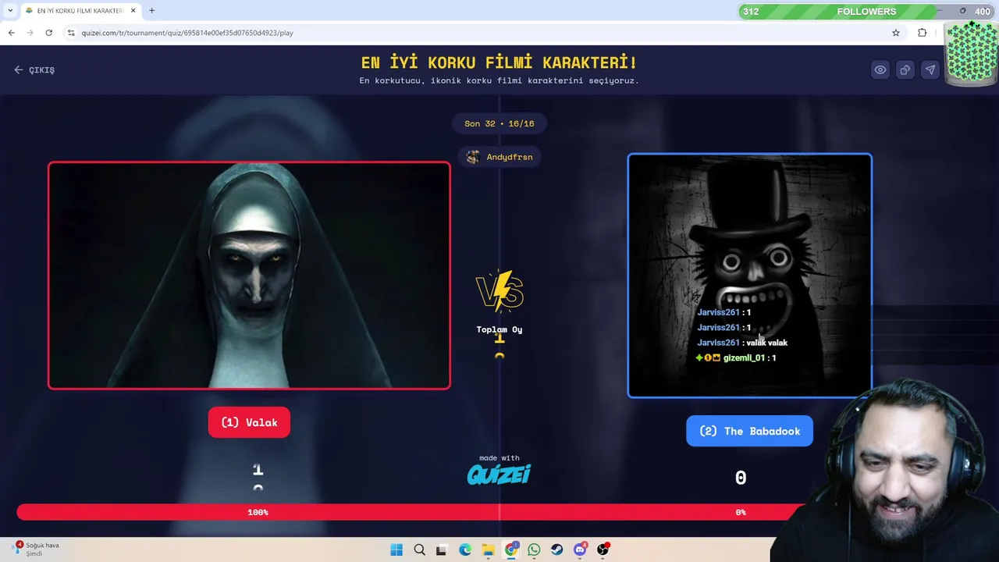Open Steam from taskbar
This screenshot has width=999, height=562.
[x=556, y=550]
